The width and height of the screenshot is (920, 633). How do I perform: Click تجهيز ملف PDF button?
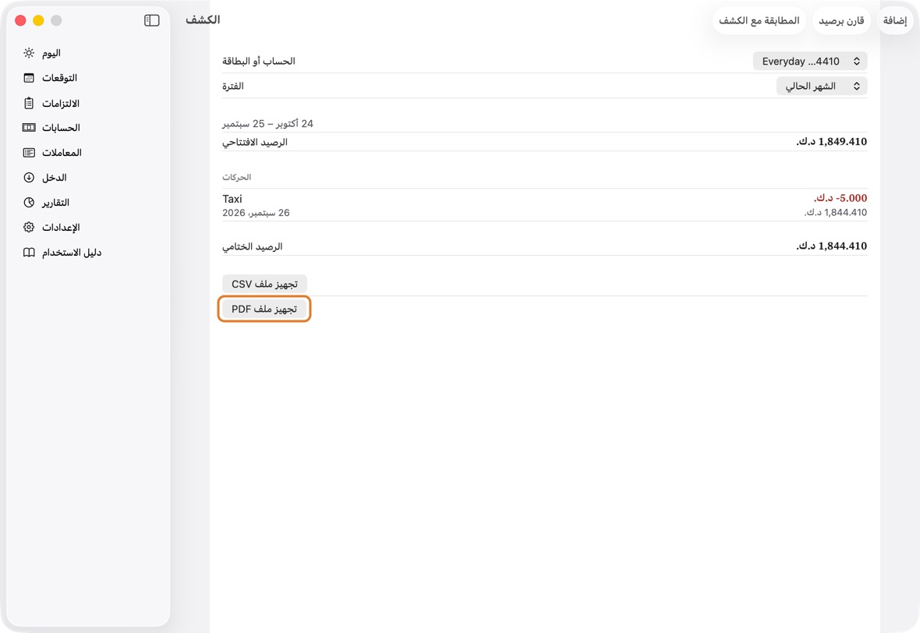264,309
